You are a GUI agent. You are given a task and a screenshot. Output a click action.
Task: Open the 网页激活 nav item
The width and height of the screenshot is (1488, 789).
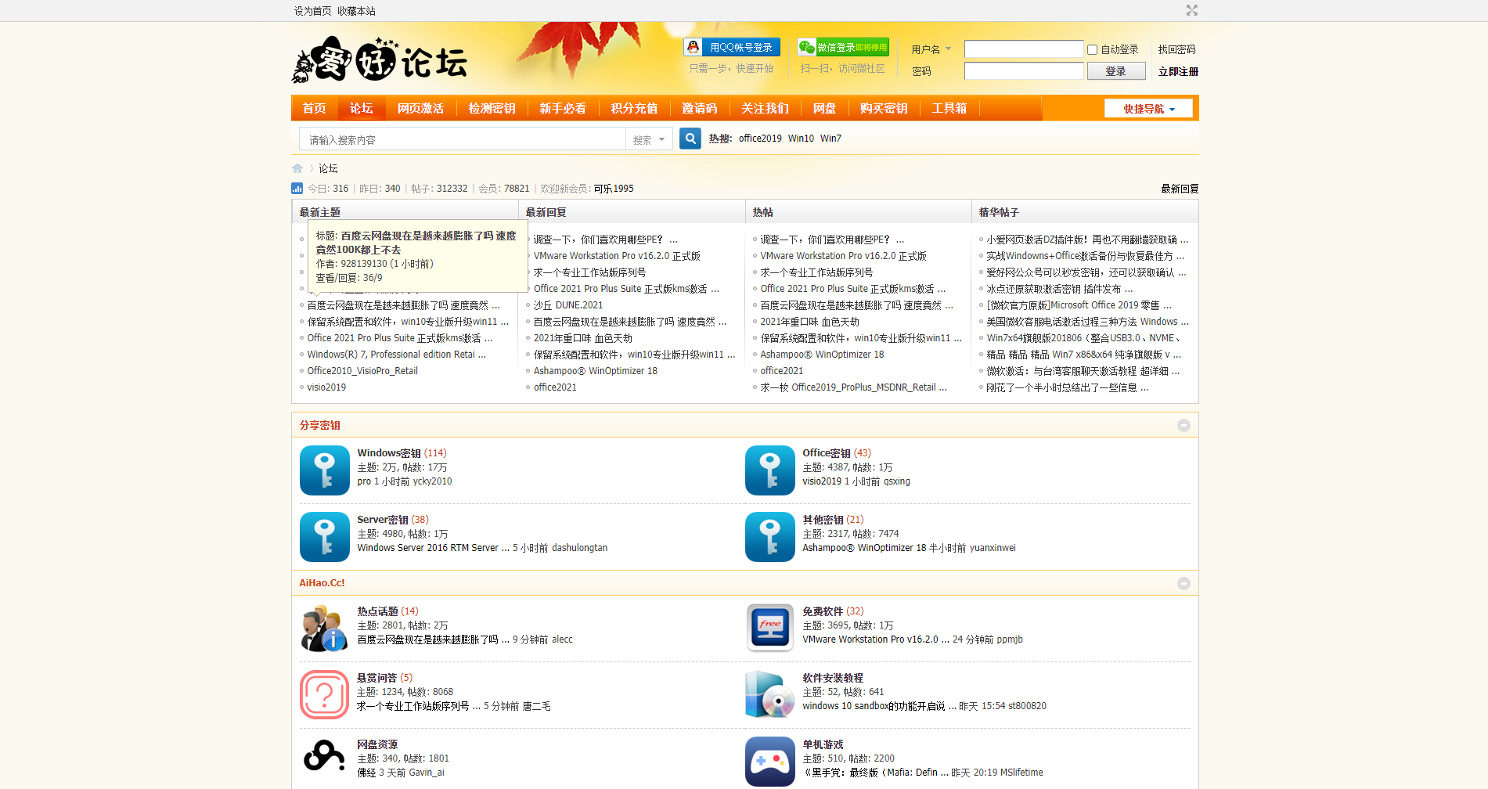point(420,108)
